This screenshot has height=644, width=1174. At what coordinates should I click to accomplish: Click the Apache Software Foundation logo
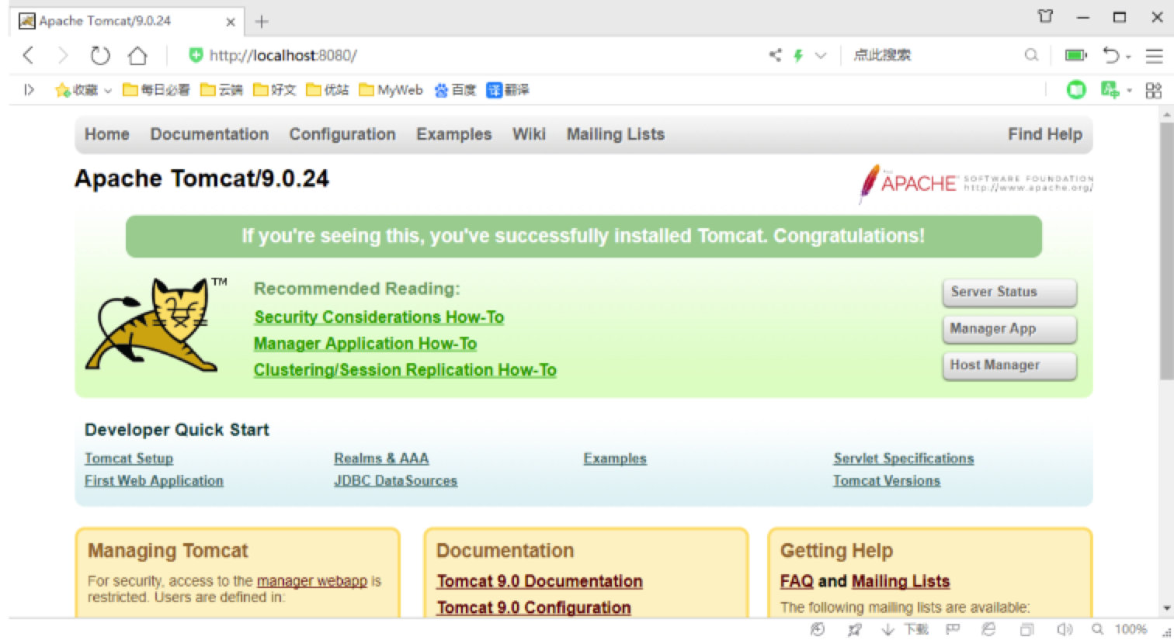976,183
